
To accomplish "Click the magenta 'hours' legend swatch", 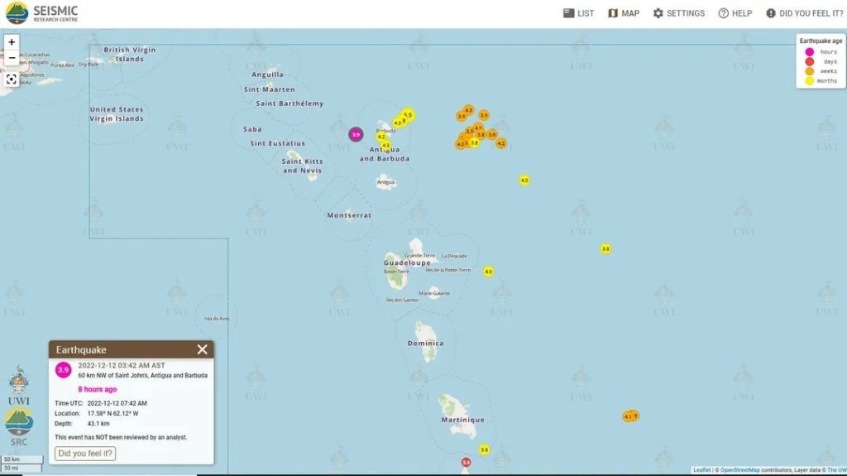I will coord(809,51).
